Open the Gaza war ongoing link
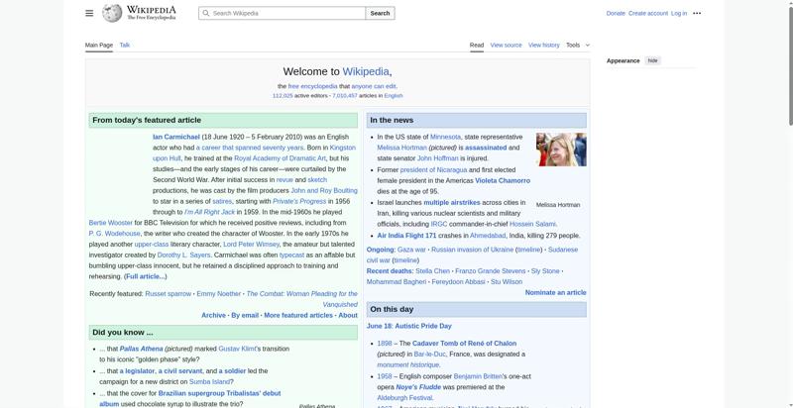Screen dimensions: 793x408 (x=411, y=250)
